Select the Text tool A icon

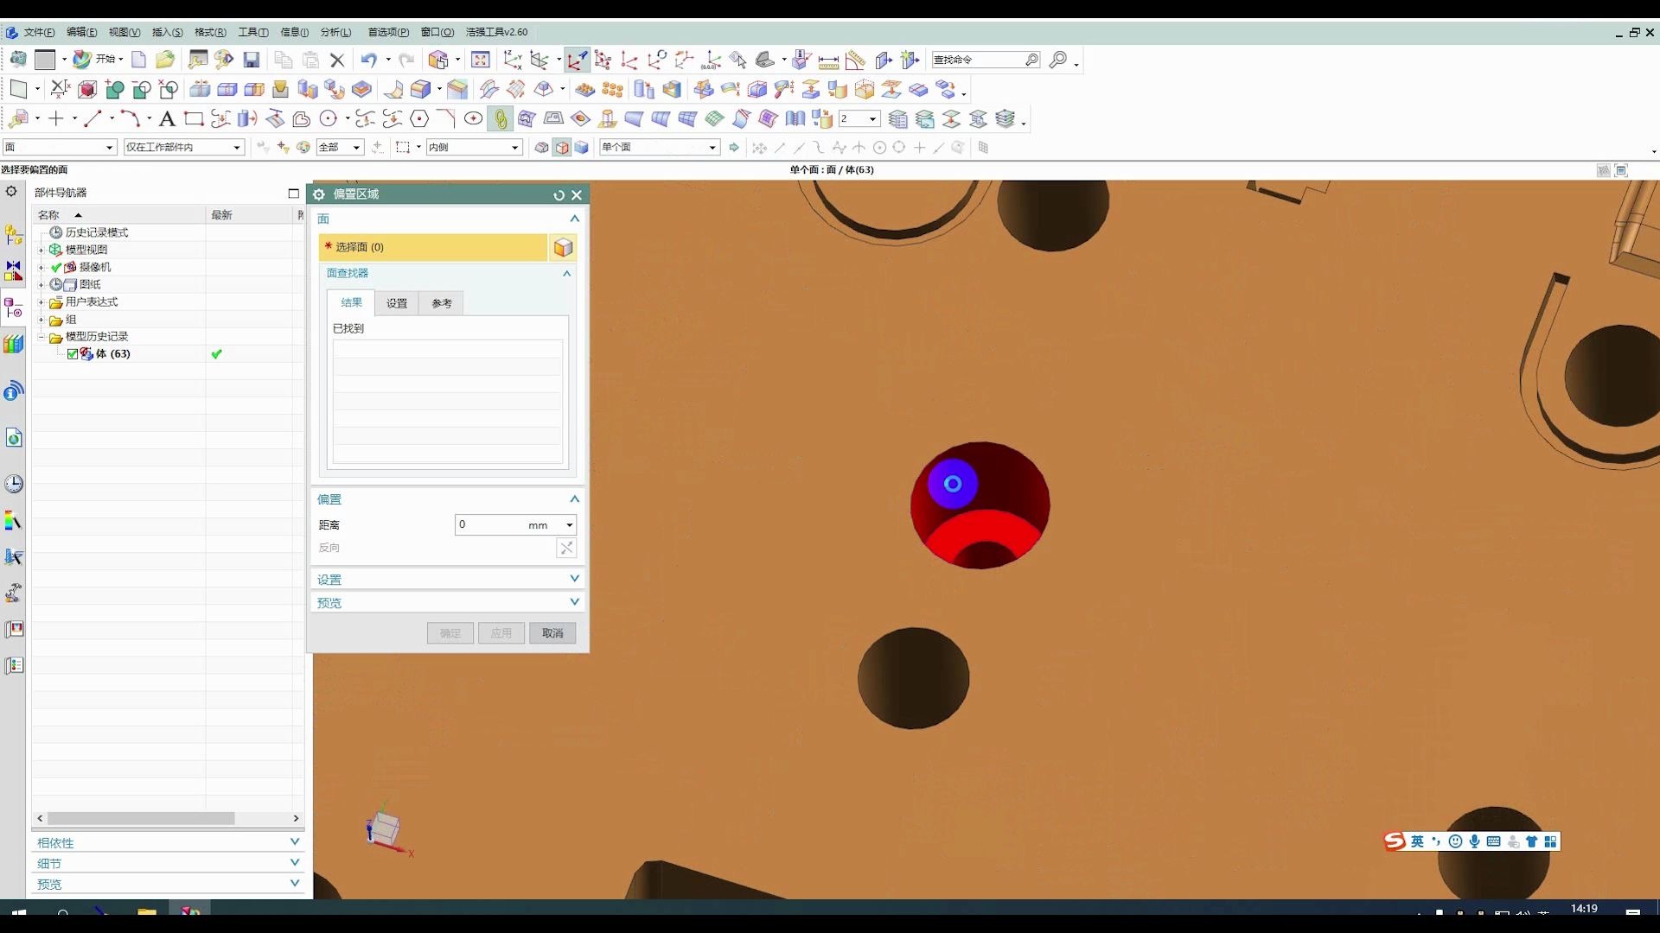pos(167,118)
